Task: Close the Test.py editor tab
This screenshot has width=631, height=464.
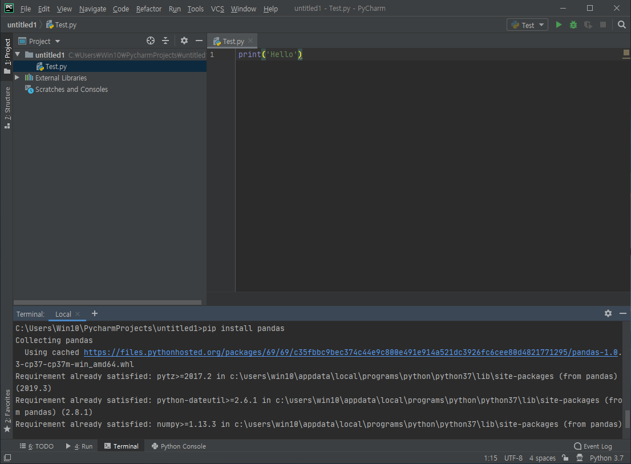Action: pyautogui.click(x=250, y=41)
